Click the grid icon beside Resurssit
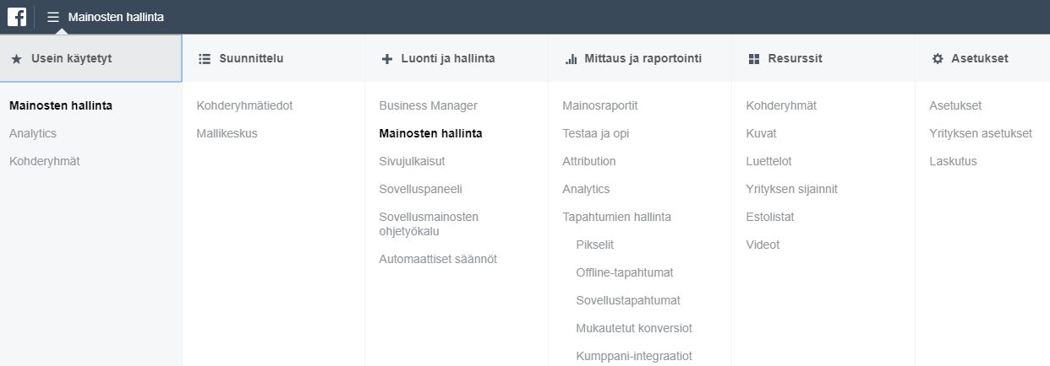 754,59
